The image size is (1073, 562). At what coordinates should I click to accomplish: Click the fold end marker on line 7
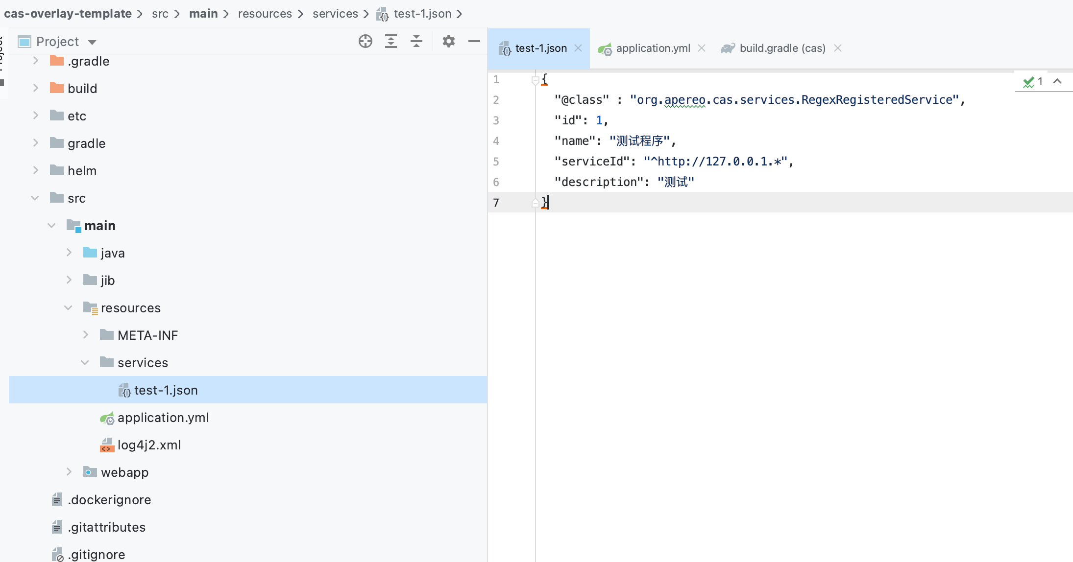pos(535,203)
